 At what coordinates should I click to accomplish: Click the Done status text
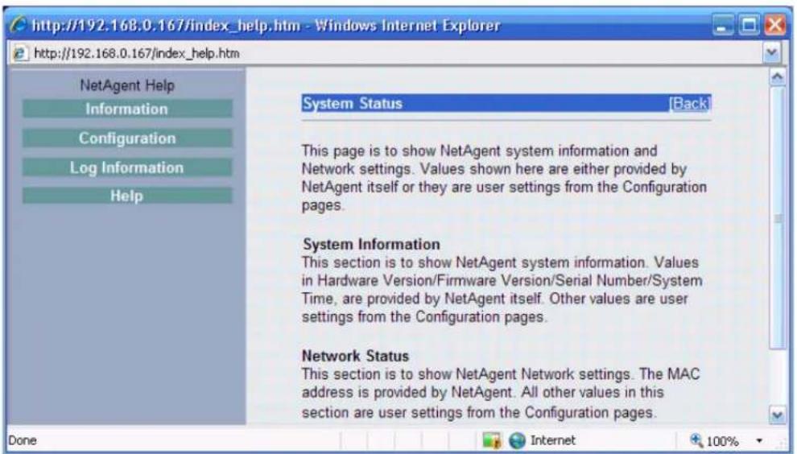(x=23, y=440)
